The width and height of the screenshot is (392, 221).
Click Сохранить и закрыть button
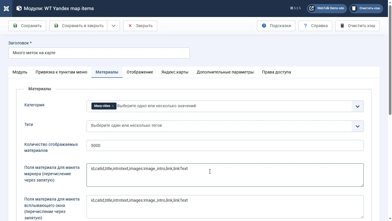click(x=78, y=26)
